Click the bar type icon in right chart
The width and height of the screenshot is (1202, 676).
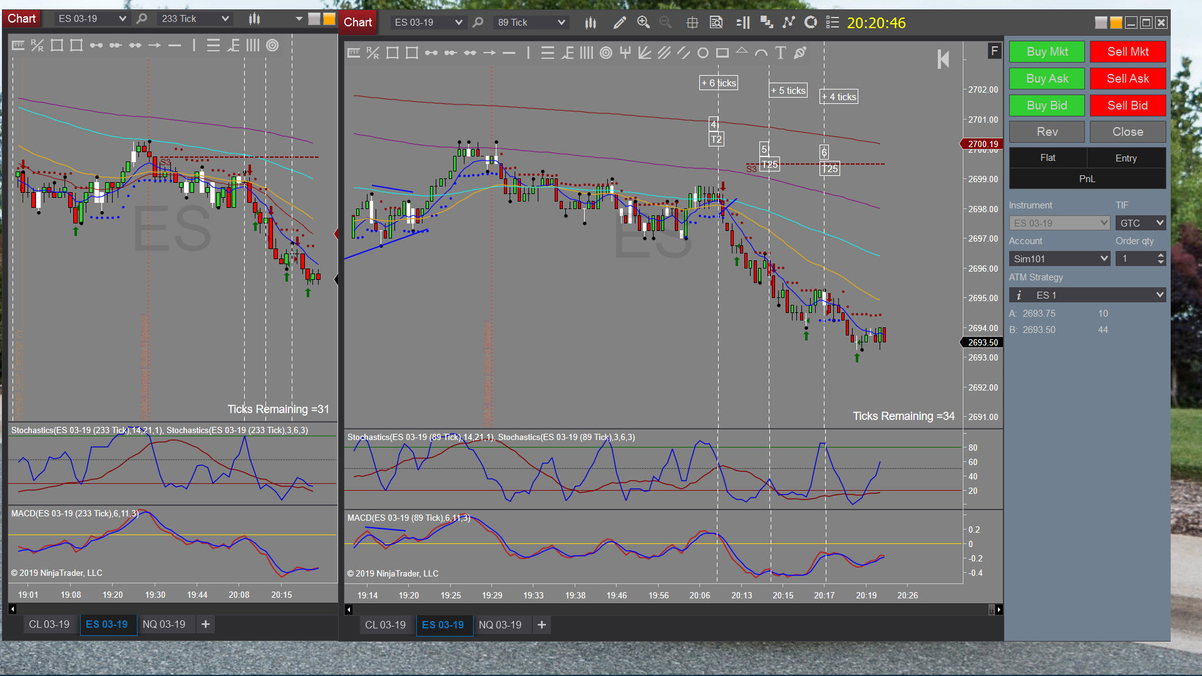590,23
